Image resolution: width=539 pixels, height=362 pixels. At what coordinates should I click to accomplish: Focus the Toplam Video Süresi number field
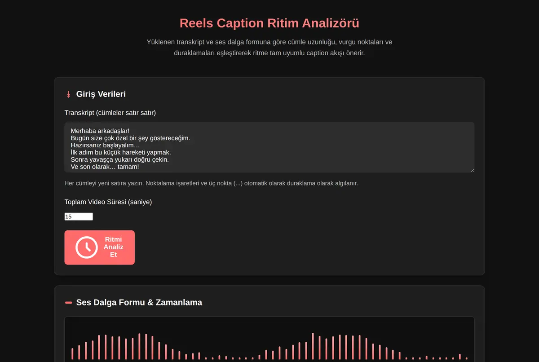click(x=79, y=216)
